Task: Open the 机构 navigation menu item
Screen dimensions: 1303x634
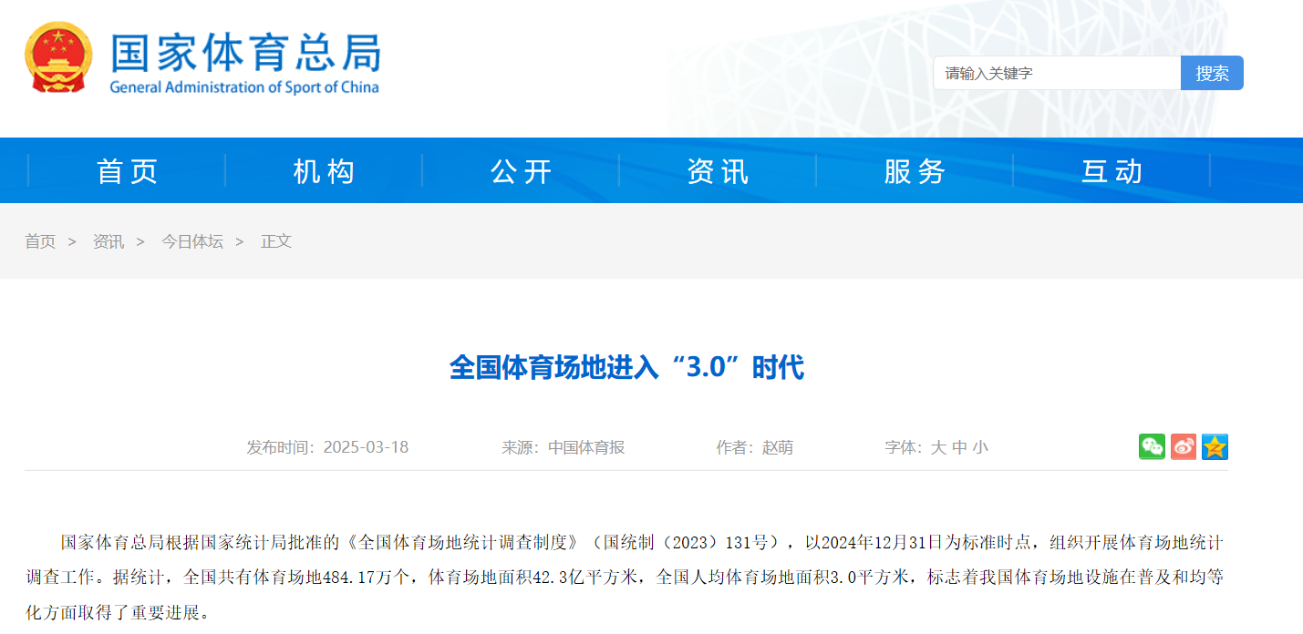Action: click(324, 171)
